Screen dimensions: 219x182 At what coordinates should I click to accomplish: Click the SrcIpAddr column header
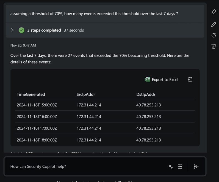pos(86,94)
